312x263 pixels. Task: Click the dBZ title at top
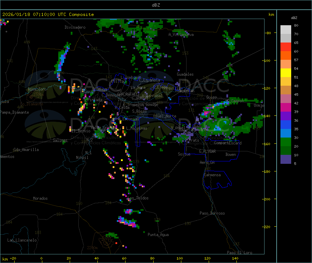[156, 5]
